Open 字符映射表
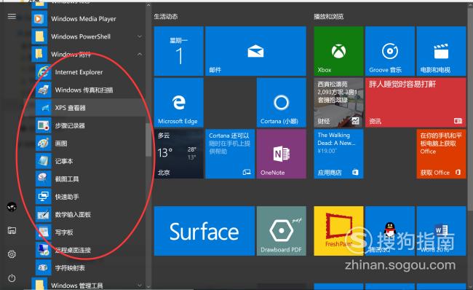 (x=90, y=268)
